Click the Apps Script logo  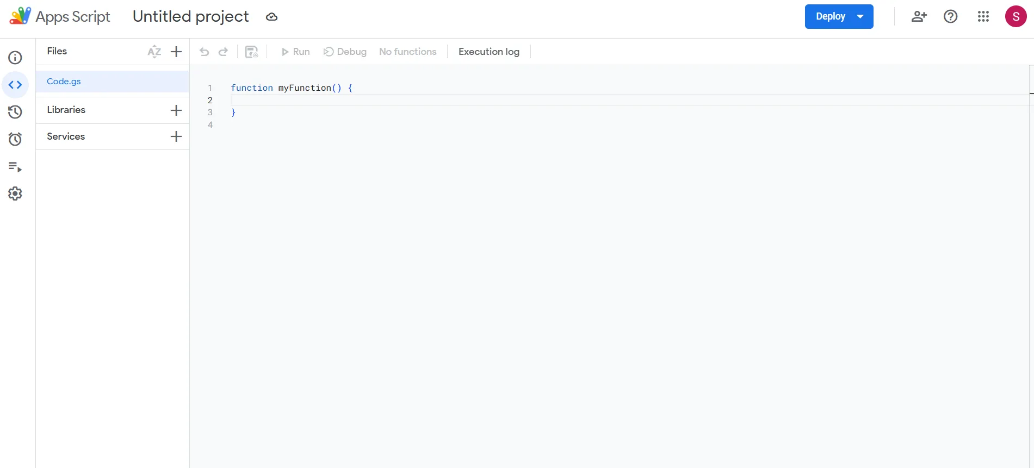tap(20, 16)
